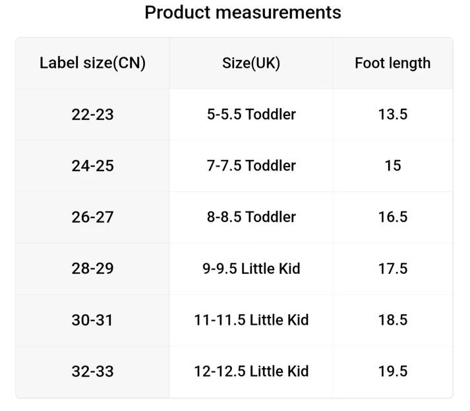This screenshot has width=470, height=411.
Task: Click the 17.5 foot length value
Action: tap(393, 269)
